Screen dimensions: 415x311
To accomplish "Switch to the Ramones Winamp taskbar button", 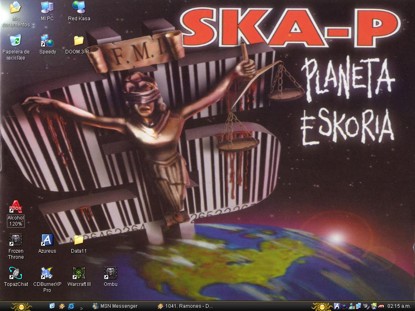I will 185,306.
